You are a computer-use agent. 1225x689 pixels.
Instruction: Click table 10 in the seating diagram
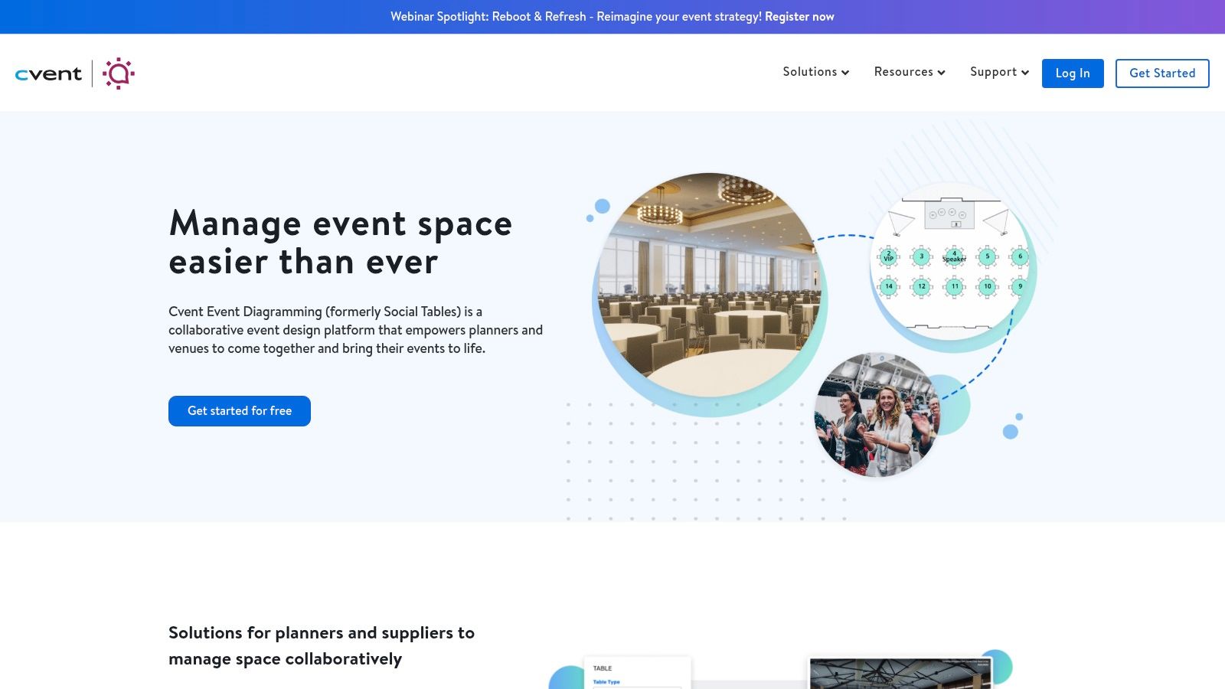pyautogui.click(x=987, y=287)
